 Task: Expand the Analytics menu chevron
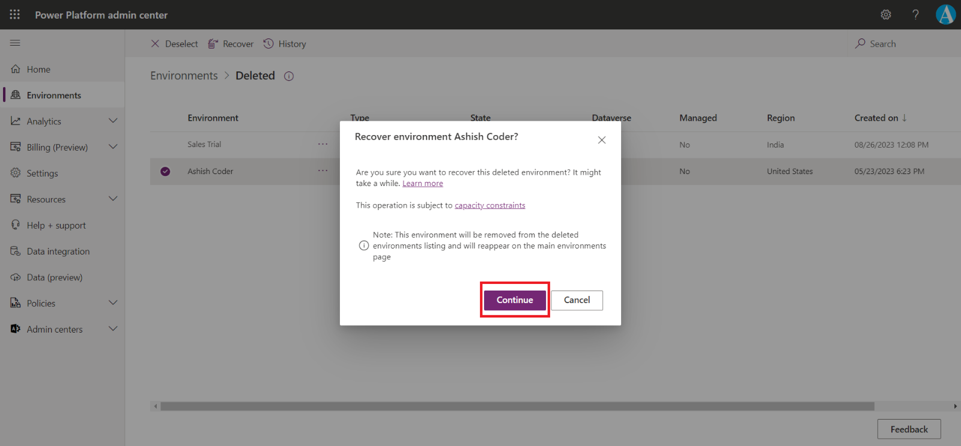pyautogui.click(x=113, y=121)
